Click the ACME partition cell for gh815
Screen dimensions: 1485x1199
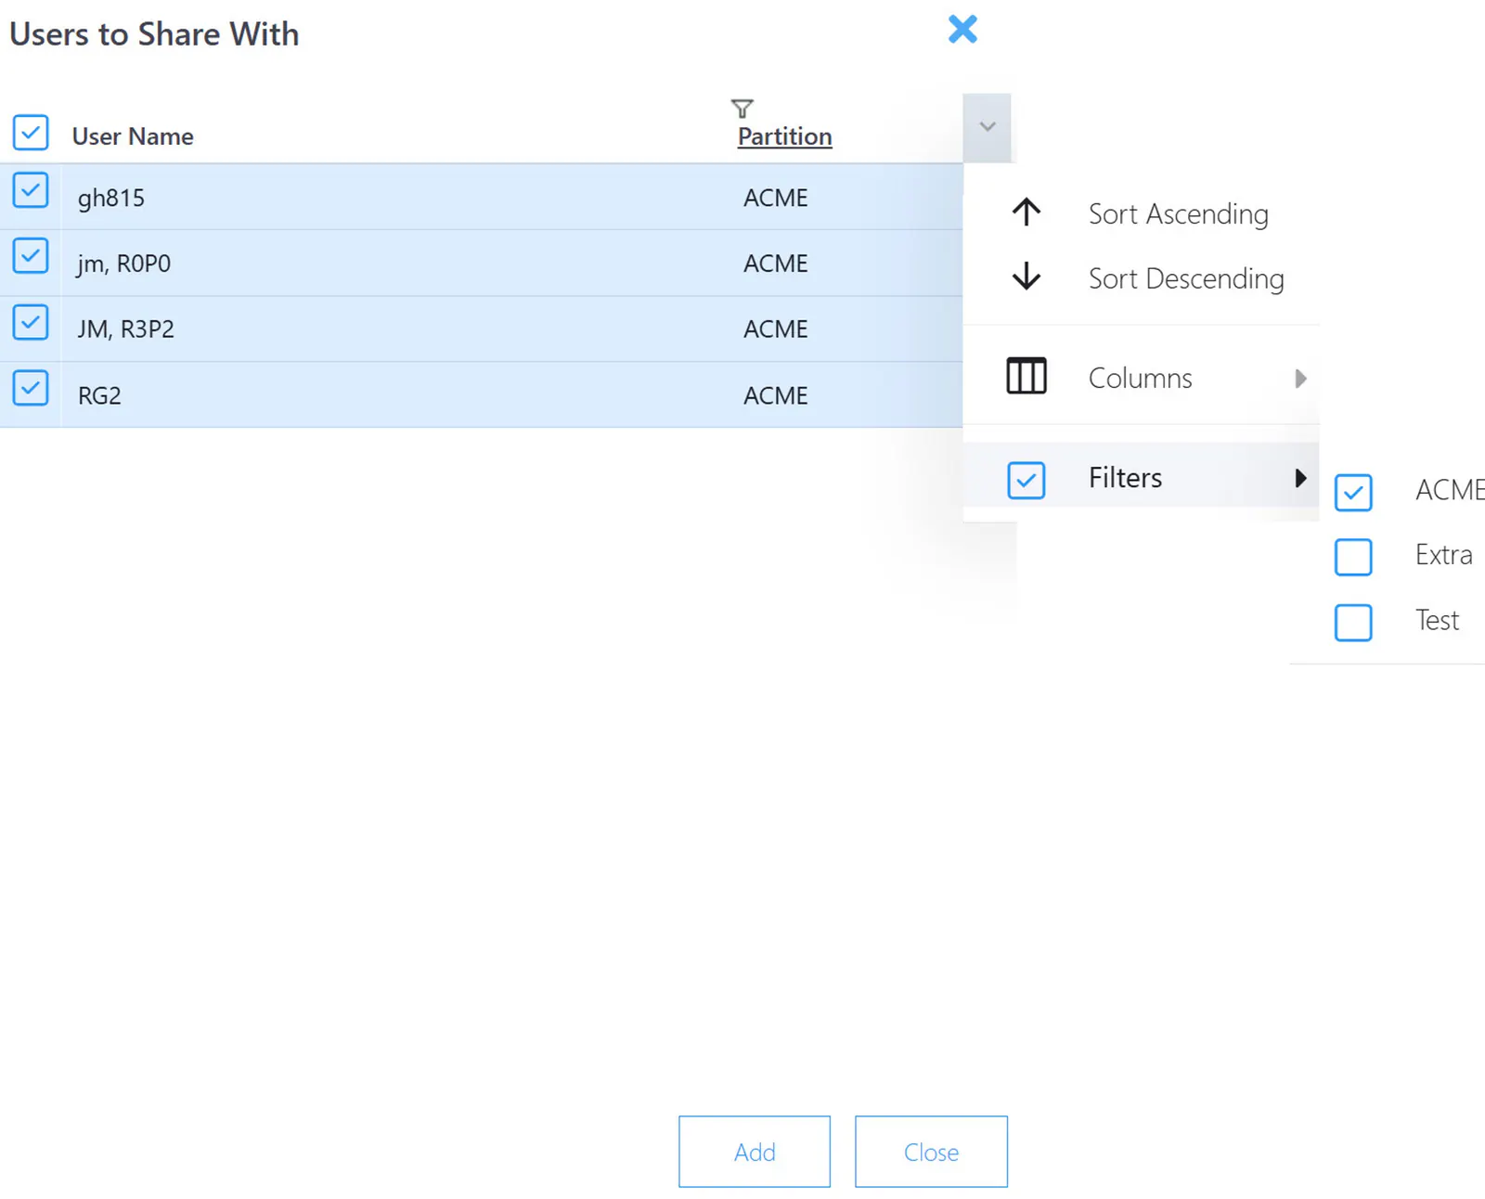coord(776,198)
